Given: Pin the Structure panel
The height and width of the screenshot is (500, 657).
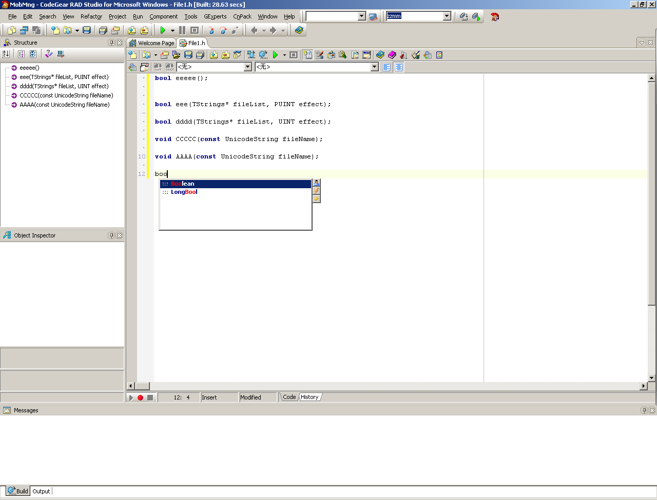Looking at the screenshot, I should tap(111, 43).
